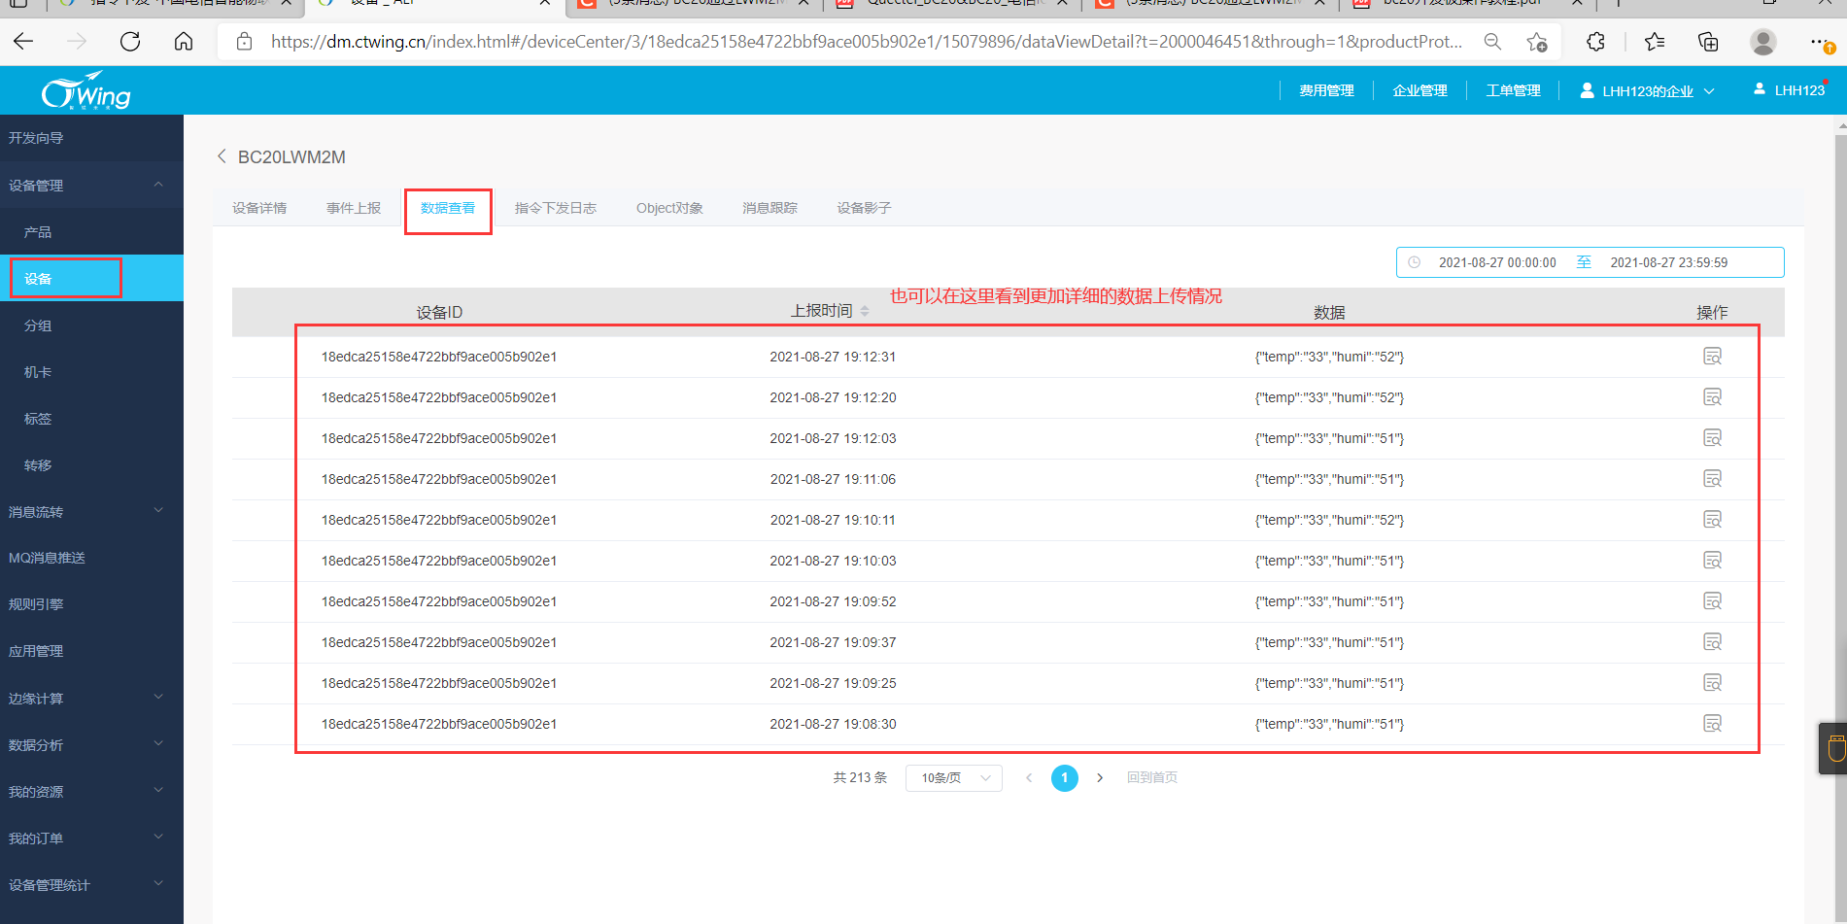View details for the 19:12:20 record
Viewport: 1847px width, 924px height.
tap(1712, 397)
